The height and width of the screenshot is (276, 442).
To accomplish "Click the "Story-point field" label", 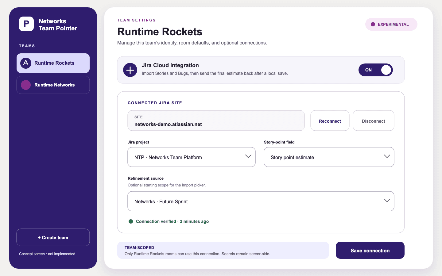I will click(279, 142).
